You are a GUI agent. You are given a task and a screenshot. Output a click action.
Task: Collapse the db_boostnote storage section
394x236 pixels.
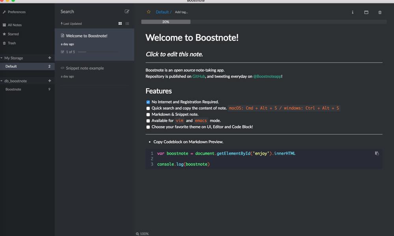[2, 81]
